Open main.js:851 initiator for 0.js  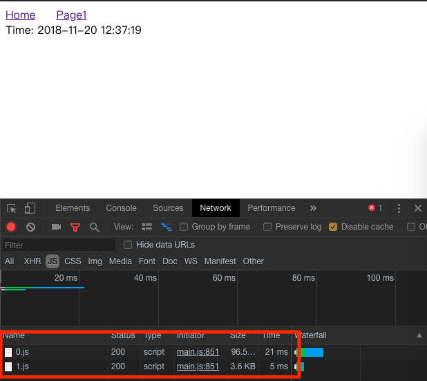[x=198, y=352]
